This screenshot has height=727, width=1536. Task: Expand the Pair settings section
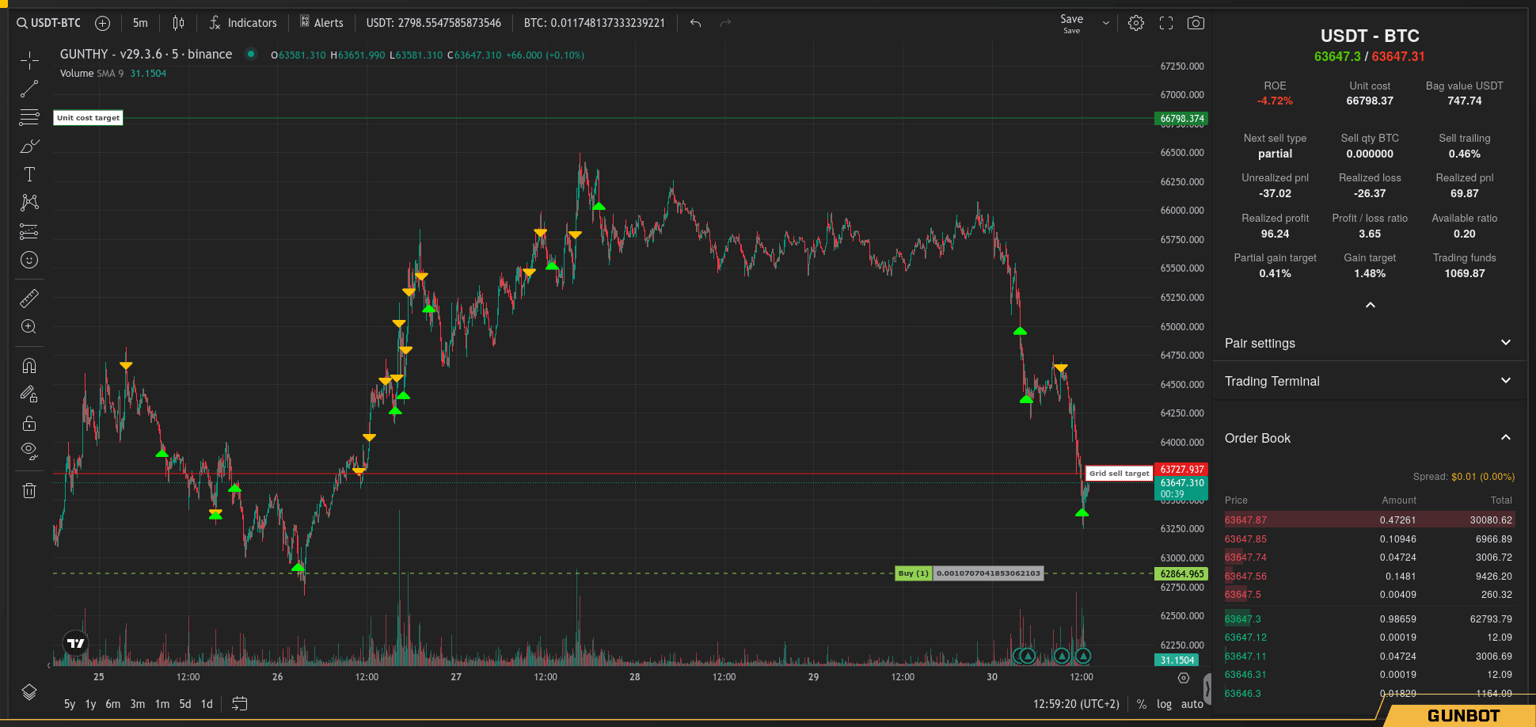tap(1369, 343)
